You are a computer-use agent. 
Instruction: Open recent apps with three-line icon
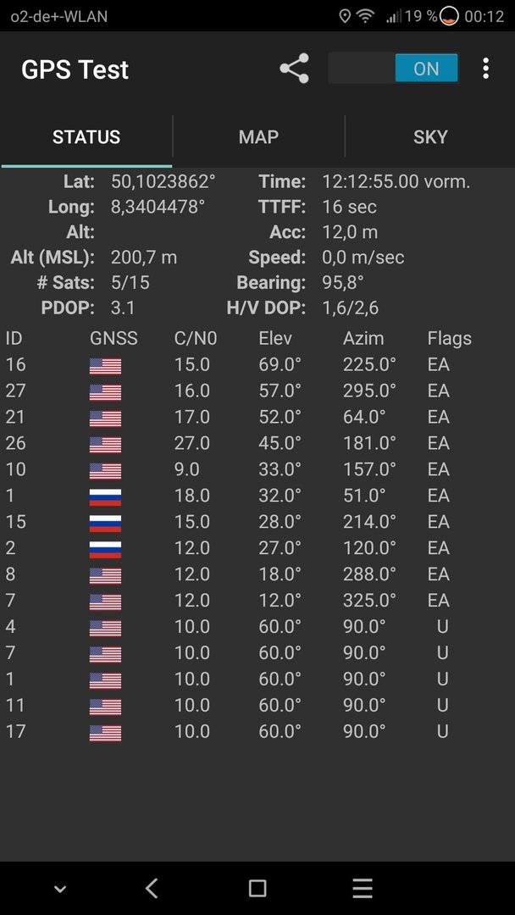pyautogui.click(x=363, y=888)
